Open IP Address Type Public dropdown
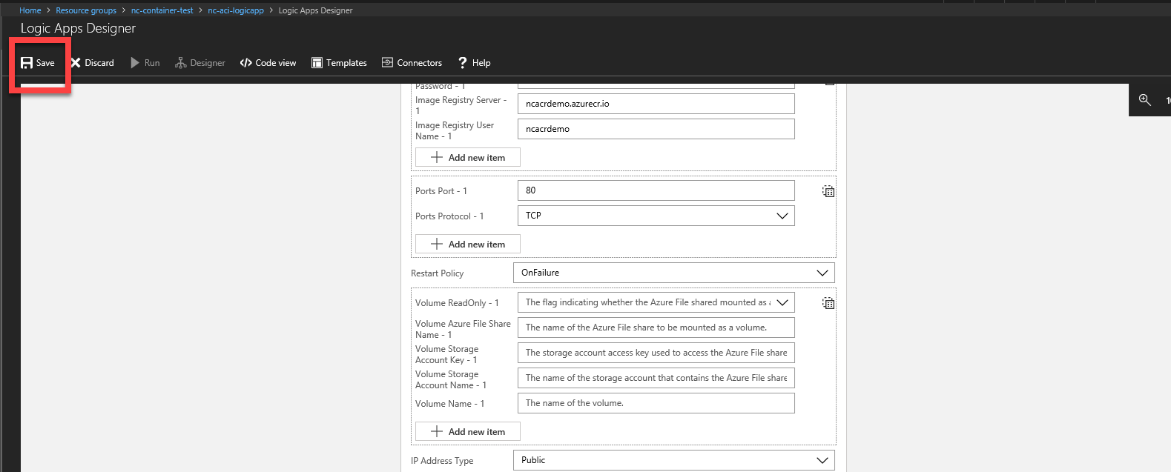 pos(673,460)
